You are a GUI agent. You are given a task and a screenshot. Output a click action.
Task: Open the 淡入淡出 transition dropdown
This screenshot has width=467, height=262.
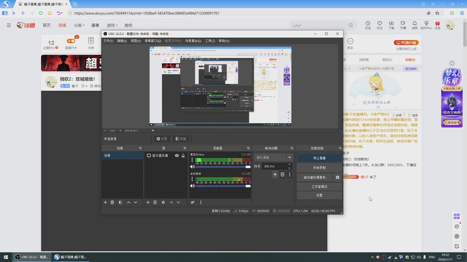(x=273, y=157)
